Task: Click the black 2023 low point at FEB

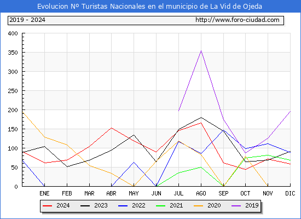Action: point(67,166)
